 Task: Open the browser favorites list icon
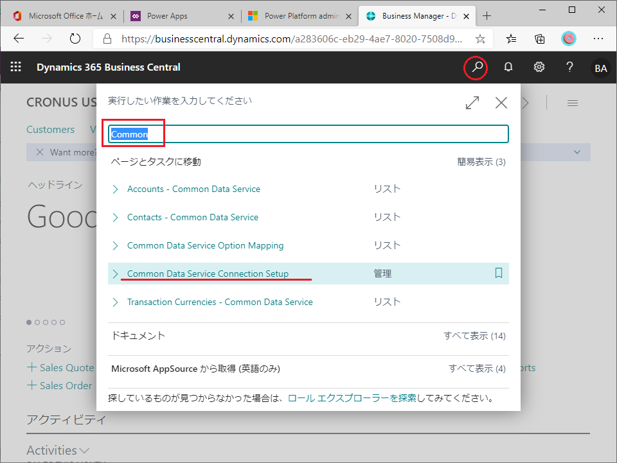(x=511, y=39)
